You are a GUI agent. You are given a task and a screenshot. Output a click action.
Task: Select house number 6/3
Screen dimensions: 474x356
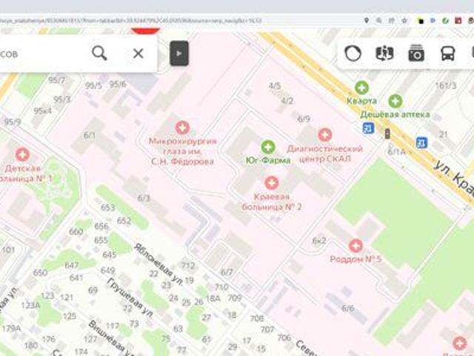[144, 198]
